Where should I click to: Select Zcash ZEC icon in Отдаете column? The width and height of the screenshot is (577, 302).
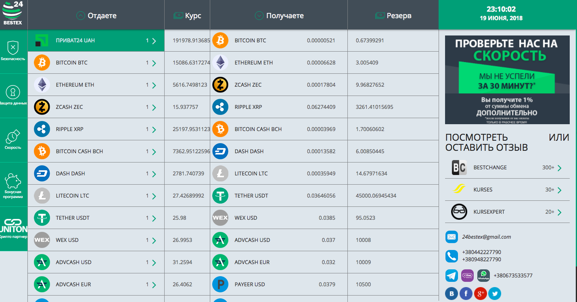[42, 107]
